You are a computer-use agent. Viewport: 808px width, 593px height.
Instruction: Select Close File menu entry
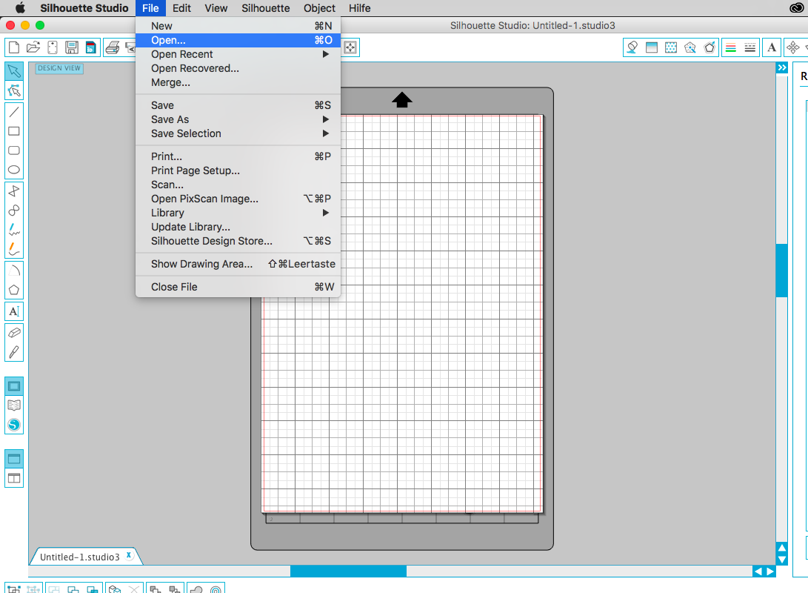click(238, 287)
